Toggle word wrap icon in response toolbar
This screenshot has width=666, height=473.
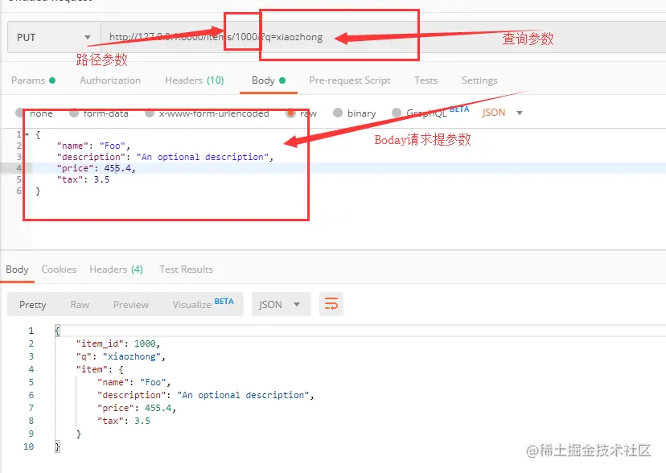[x=331, y=304]
